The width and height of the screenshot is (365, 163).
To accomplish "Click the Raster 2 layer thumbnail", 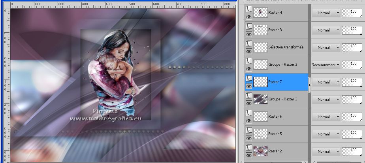I will pos(260,151).
